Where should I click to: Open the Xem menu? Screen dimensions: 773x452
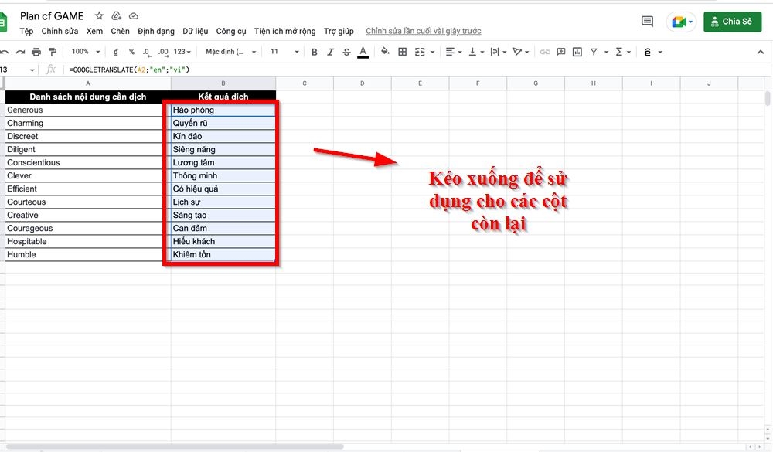pyautogui.click(x=94, y=31)
